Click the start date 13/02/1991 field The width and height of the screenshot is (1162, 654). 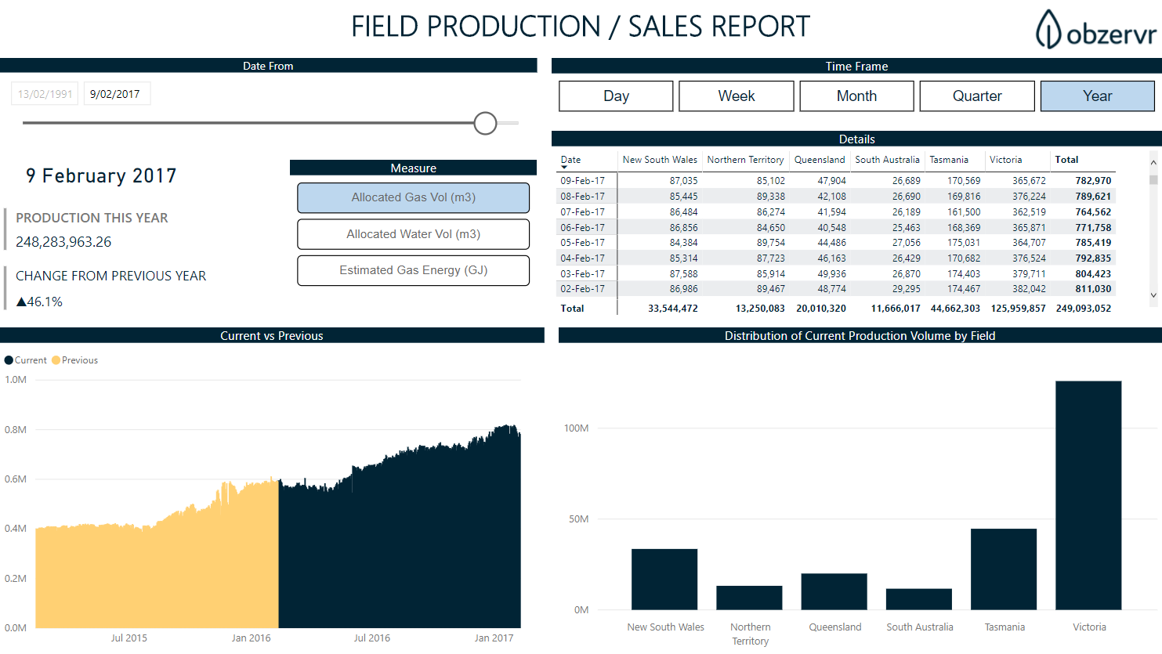coord(45,94)
